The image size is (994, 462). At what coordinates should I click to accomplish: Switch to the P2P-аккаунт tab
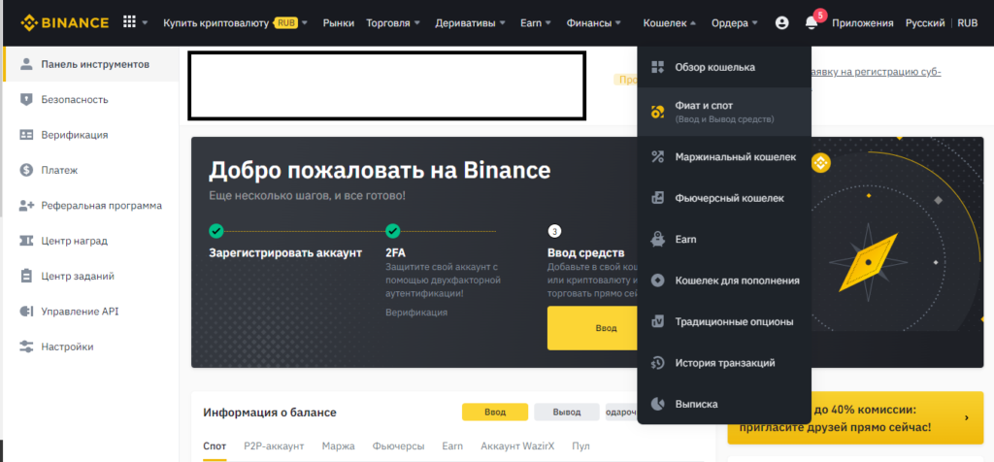(x=274, y=446)
